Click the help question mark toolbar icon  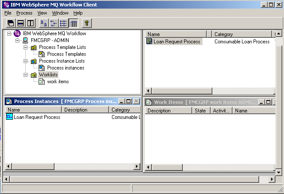[x=87, y=23]
